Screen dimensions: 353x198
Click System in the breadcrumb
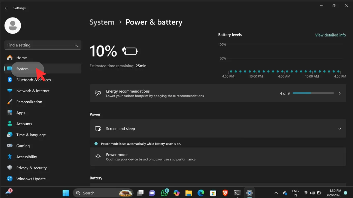pyautogui.click(x=102, y=22)
